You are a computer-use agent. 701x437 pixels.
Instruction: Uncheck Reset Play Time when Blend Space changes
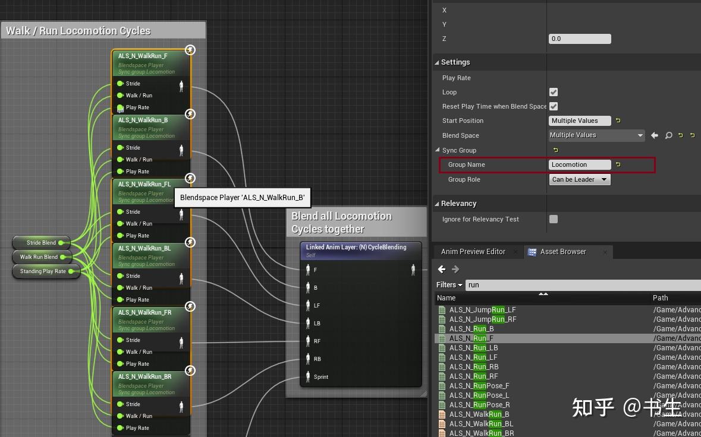(553, 106)
